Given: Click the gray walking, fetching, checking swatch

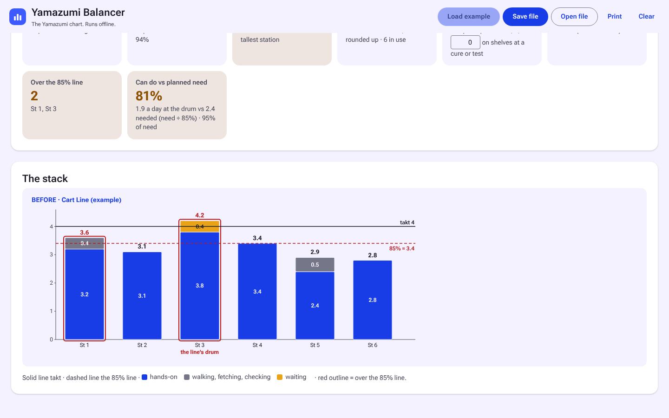Looking at the screenshot, I should point(187,377).
